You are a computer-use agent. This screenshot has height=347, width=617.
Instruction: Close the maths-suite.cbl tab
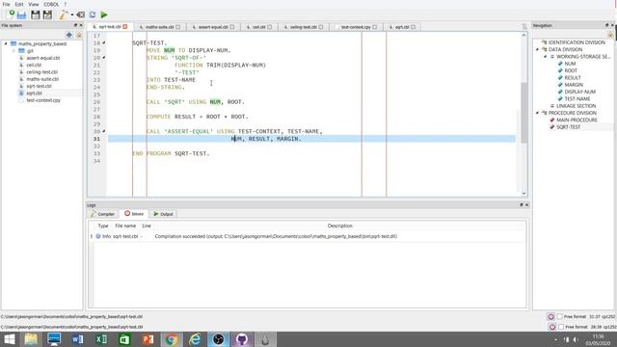click(x=177, y=27)
